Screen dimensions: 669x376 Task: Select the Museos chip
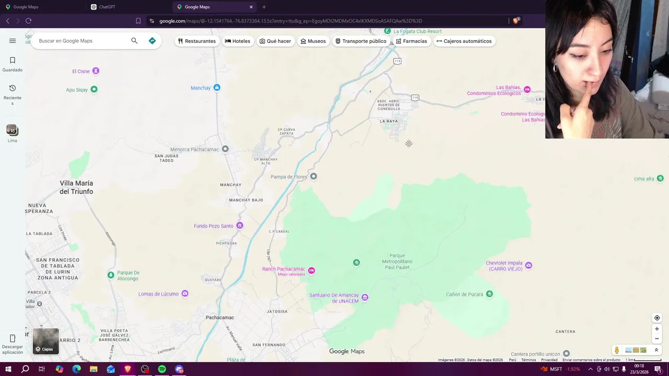tap(313, 41)
